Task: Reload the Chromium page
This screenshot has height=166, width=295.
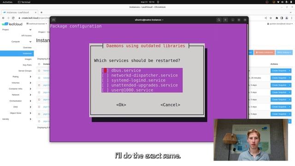Action: coord(13,18)
